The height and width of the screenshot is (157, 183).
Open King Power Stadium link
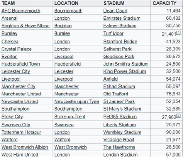pos(125,71)
